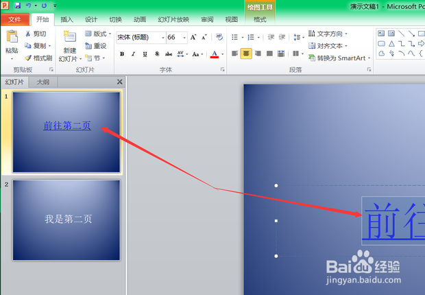Close the slides pane with X
This screenshot has width=425, height=295.
[119, 82]
